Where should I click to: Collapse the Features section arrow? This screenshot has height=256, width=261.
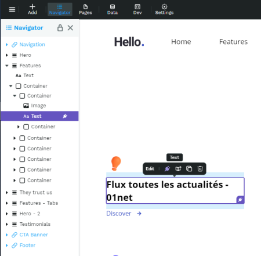[7, 66]
